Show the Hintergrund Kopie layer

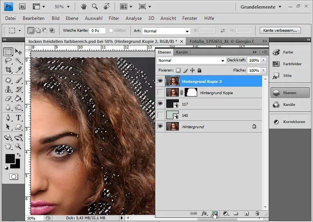point(160,92)
